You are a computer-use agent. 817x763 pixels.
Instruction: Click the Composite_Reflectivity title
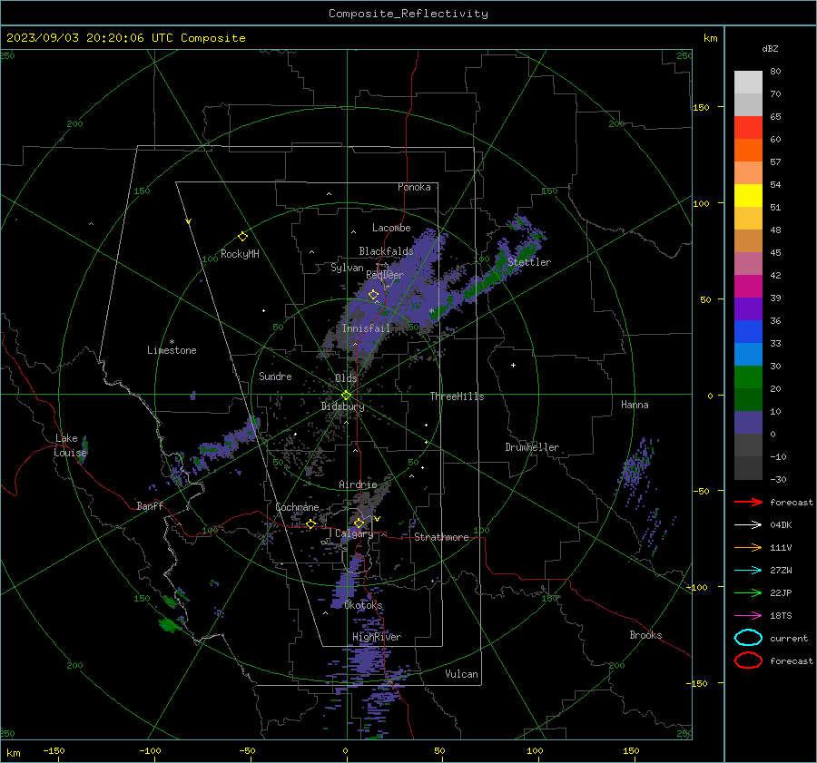(408, 14)
